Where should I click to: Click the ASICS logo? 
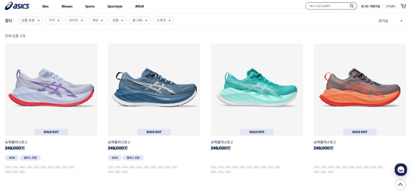pos(17,6)
